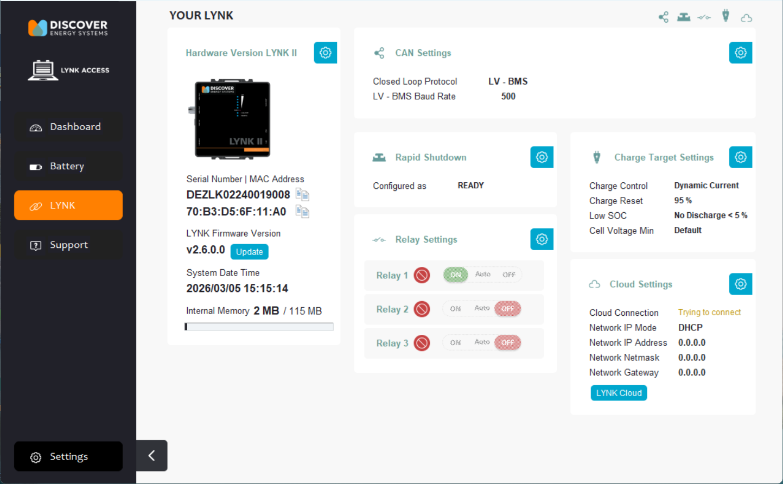The height and width of the screenshot is (484, 783).
Task: Open the Battery page
Action: [68, 167]
